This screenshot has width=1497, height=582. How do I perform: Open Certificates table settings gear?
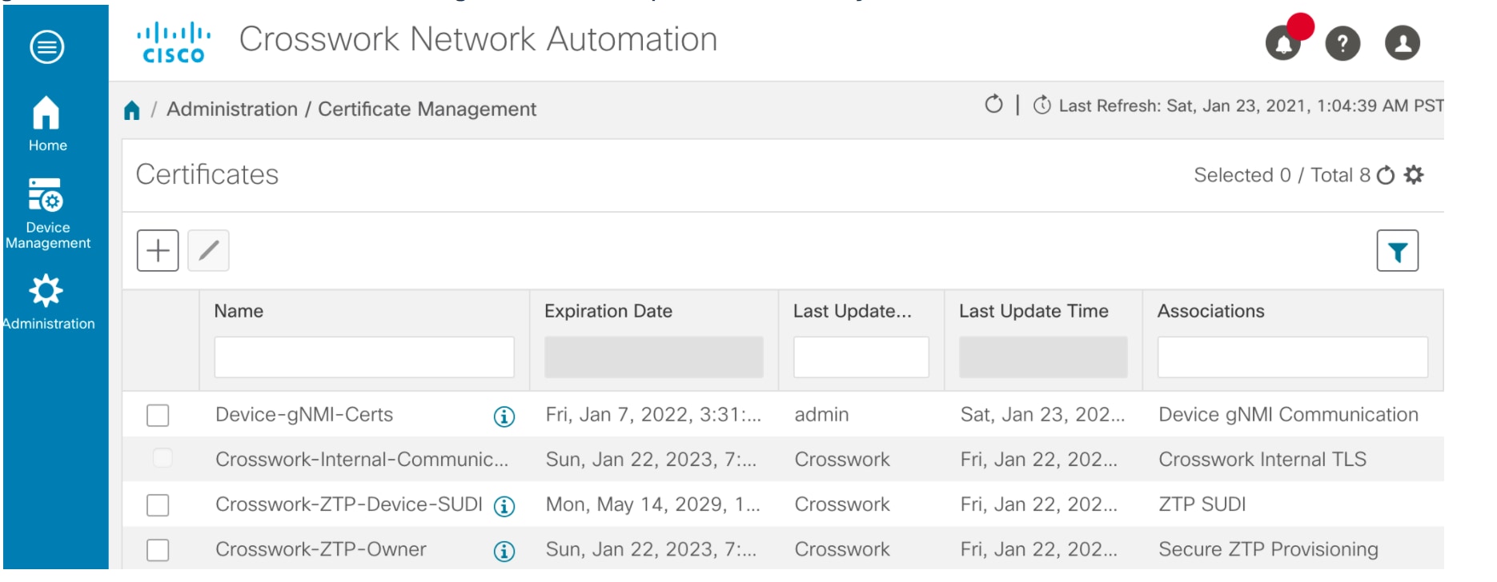[x=1414, y=174]
